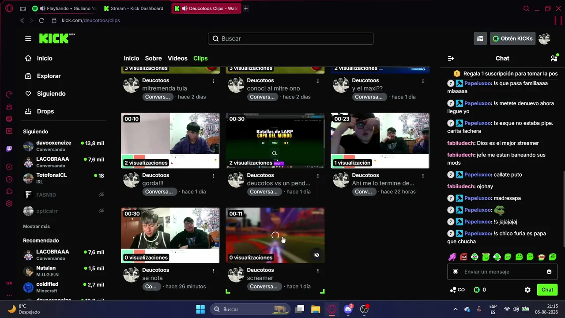Switch to the Spotify Flaytiando browser tab
The width and height of the screenshot is (565, 318).
(x=65, y=8)
